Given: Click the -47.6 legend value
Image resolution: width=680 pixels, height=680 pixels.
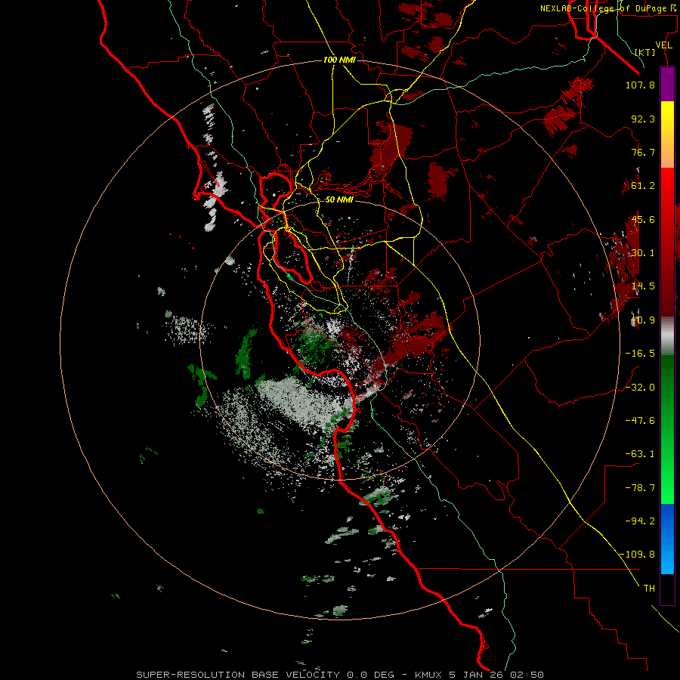Looking at the screenshot, I should click(x=640, y=421).
